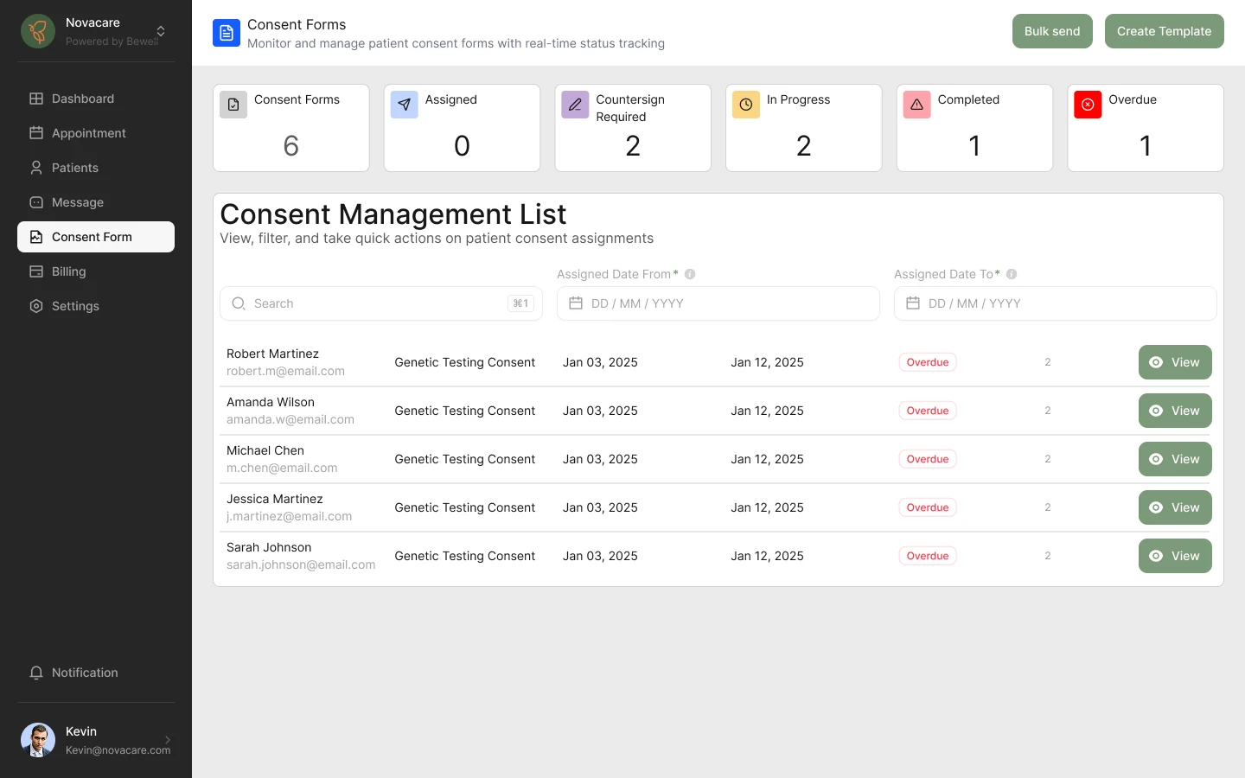Click sarah.johnson@email.com email text
The width and height of the screenshot is (1245, 778).
pyautogui.click(x=301, y=564)
